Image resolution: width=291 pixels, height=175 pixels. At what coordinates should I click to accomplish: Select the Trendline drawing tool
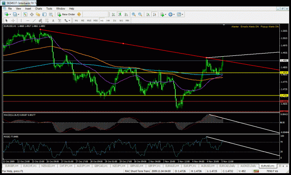pos(34,20)
